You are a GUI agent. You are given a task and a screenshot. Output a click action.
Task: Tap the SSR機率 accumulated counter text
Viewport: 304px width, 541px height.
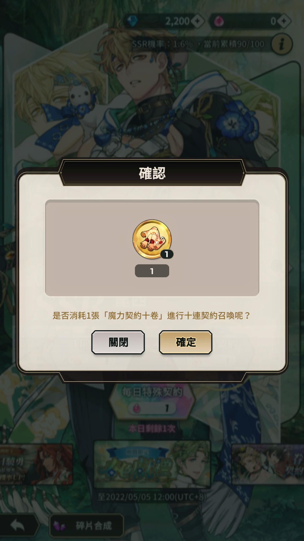coord(198,44)
